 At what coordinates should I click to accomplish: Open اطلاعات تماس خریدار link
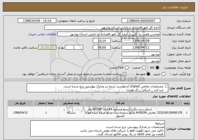pyautogui.click(x=42, y=34)
